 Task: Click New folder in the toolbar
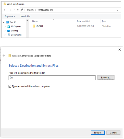26,16
